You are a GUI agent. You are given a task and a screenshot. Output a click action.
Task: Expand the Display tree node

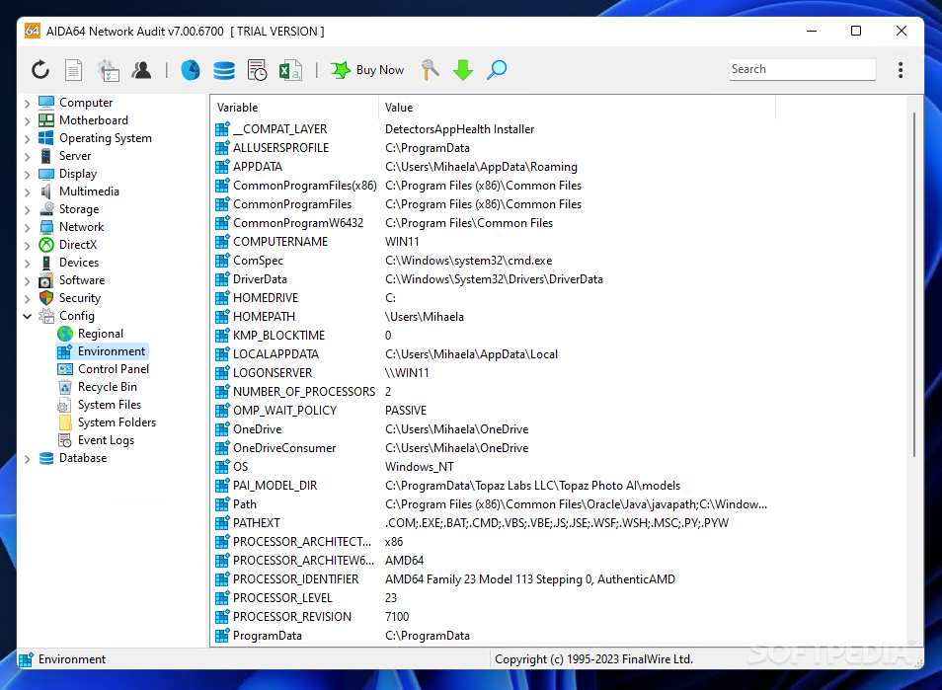[27, 174]
